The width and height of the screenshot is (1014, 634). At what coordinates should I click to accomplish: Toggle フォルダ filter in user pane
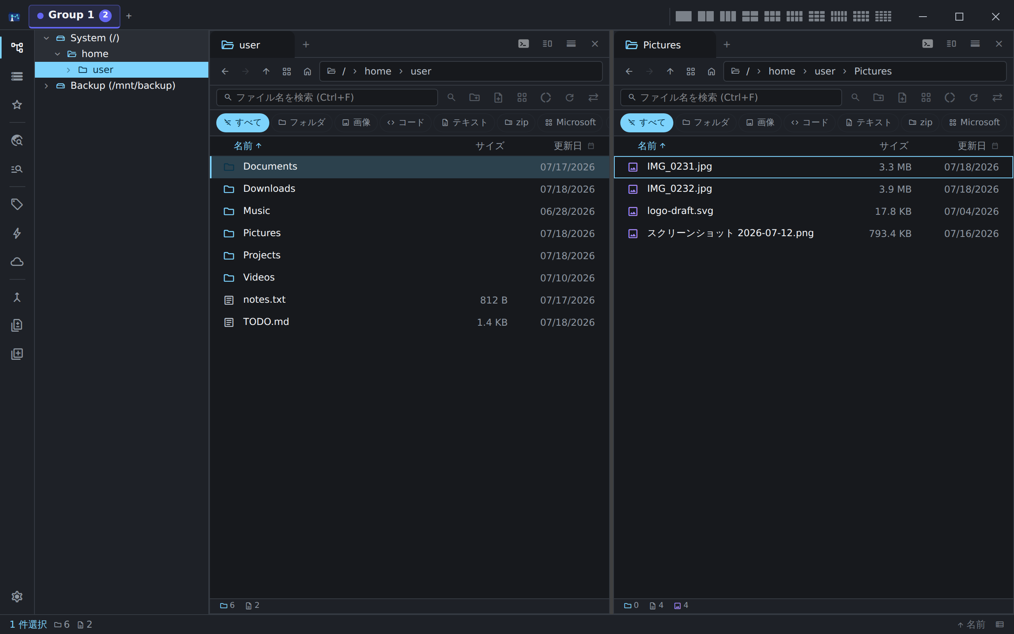coord(302,122)
